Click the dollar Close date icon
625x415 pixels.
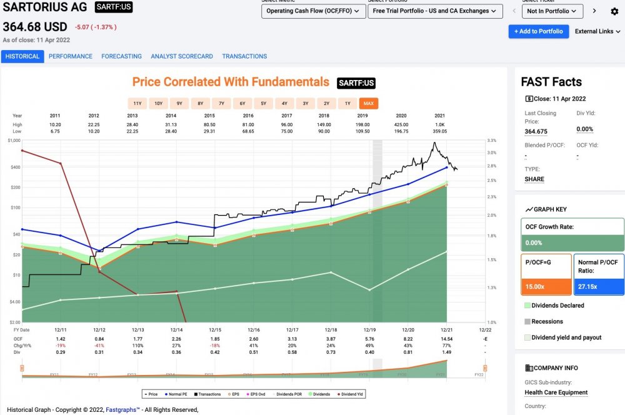coord(529,99)
